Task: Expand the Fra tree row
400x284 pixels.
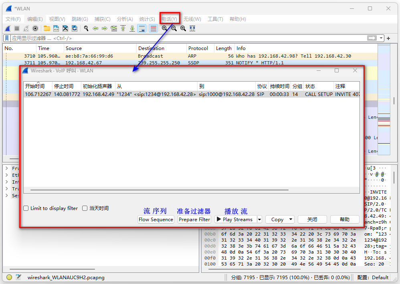Action: click(7, 168)
